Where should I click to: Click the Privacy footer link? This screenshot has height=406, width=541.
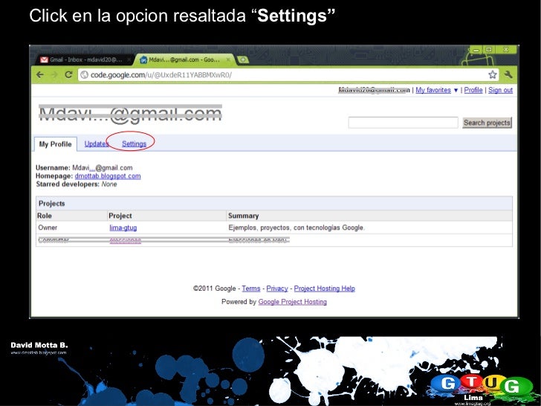277,289
